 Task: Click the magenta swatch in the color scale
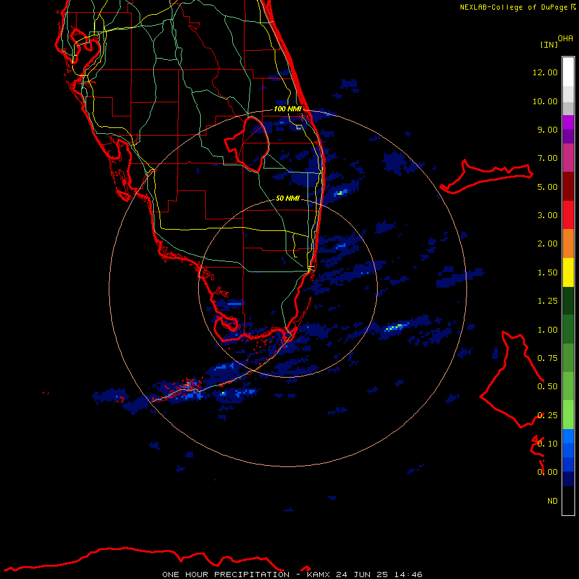point(568,158)
